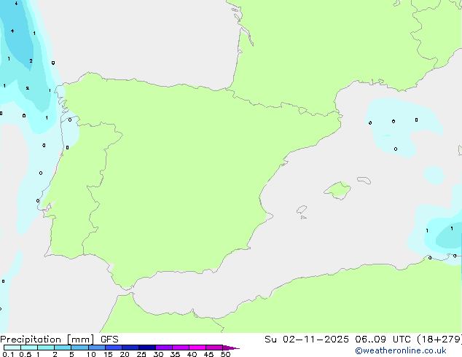462x357 pixels.
Task: Click the Menorca island outline
Action: (x=364, y=180)
